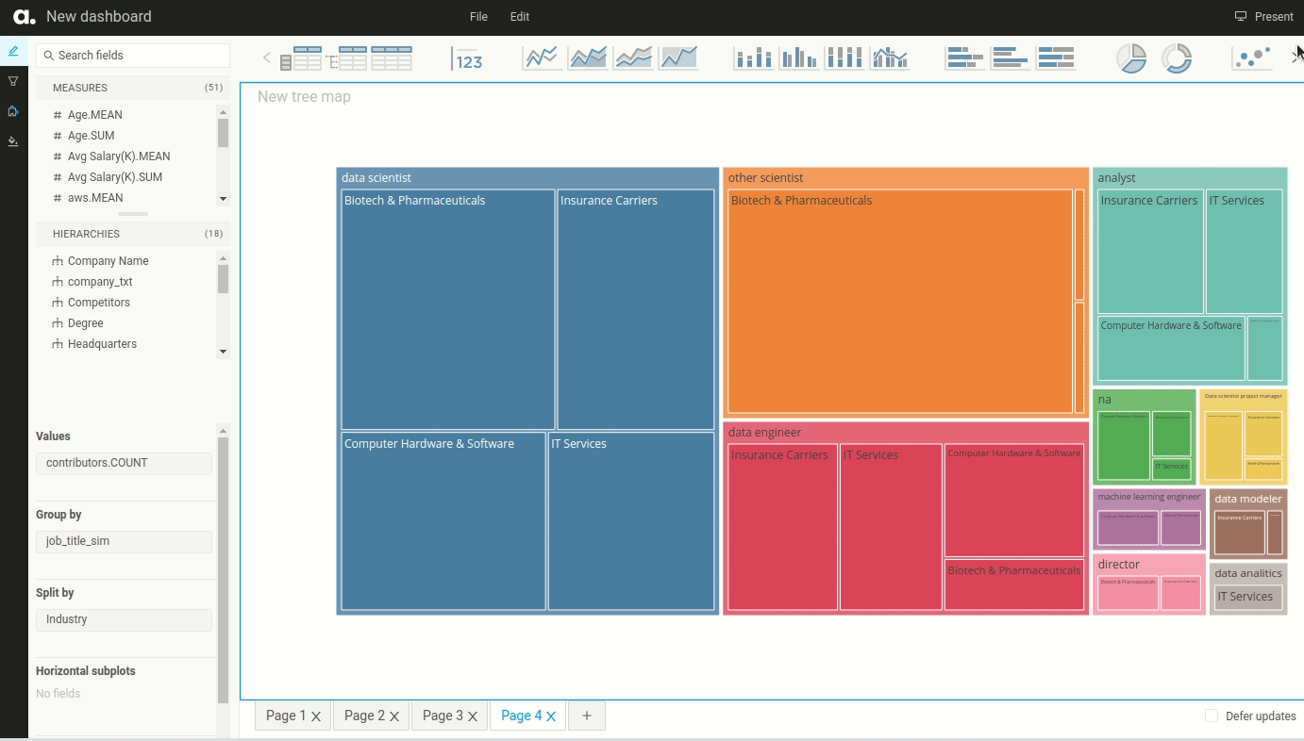This screenshot has height=741, width=1304.
Task: Select the donut chart widget icon
Action: coord(1176,58)
